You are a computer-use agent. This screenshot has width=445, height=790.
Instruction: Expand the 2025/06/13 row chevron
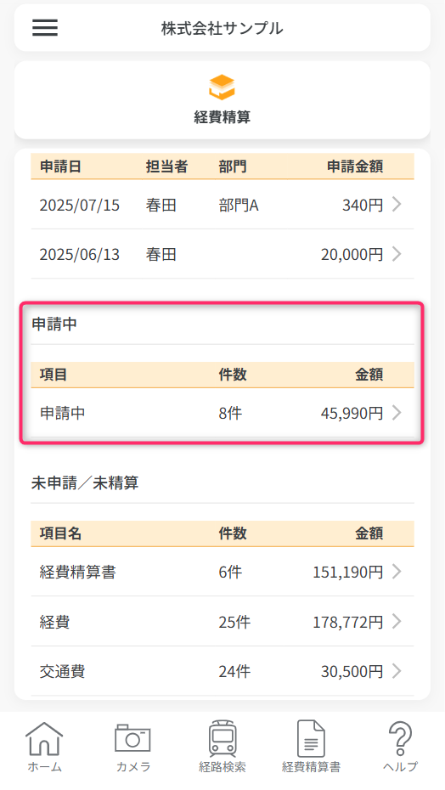click(x=397, y=253)
